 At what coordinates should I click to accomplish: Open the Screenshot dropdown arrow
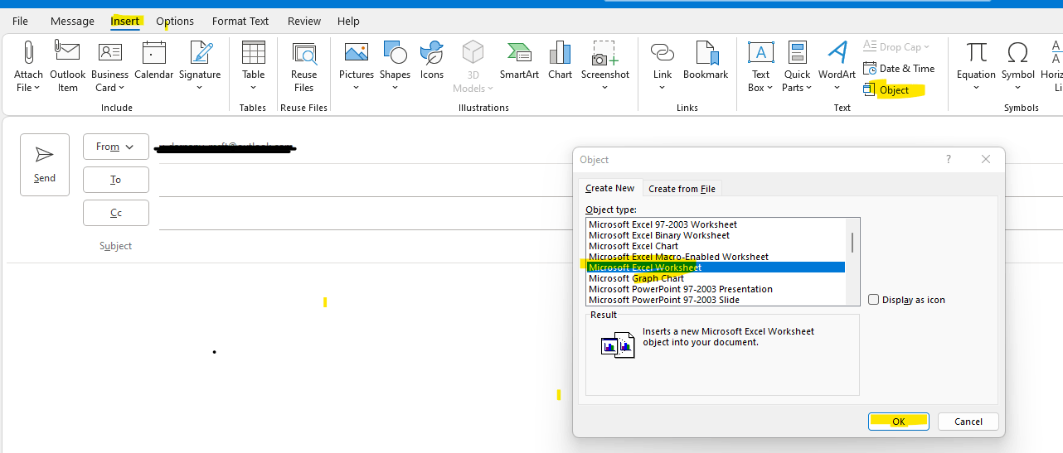605,88
